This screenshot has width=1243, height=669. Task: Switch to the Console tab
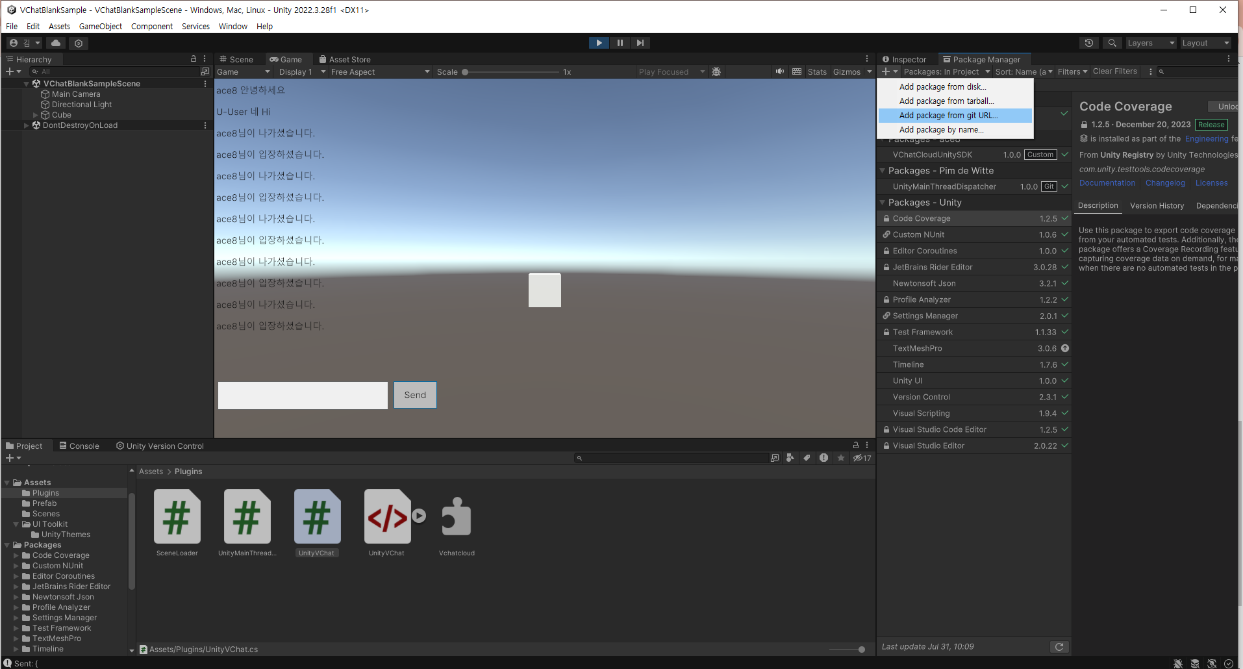(79, 446)
